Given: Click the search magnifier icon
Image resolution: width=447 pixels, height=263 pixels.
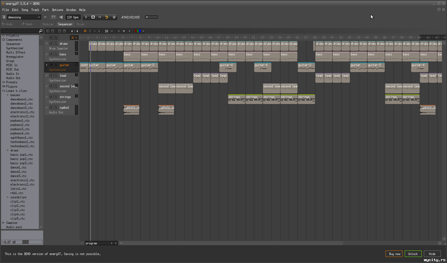Looking at the screenshot, I should coord(41,31).
